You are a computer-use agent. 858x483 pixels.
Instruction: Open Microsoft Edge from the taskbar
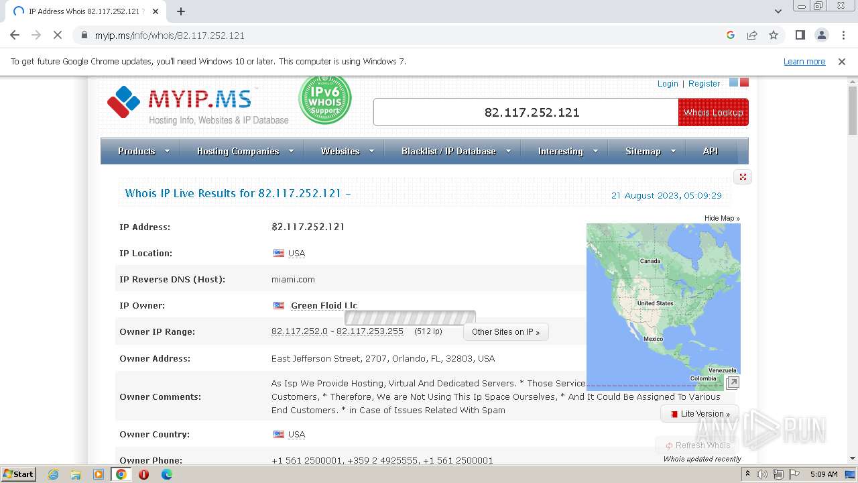[x=167, y=474]
